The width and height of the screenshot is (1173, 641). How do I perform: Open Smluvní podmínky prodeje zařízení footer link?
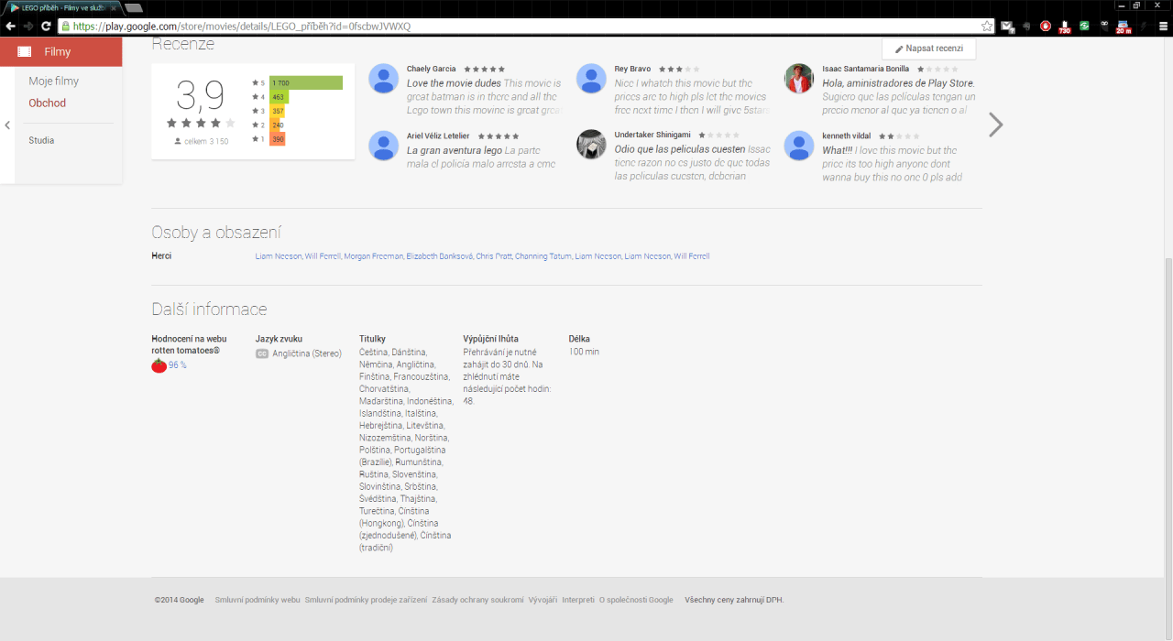click(366, 600)
